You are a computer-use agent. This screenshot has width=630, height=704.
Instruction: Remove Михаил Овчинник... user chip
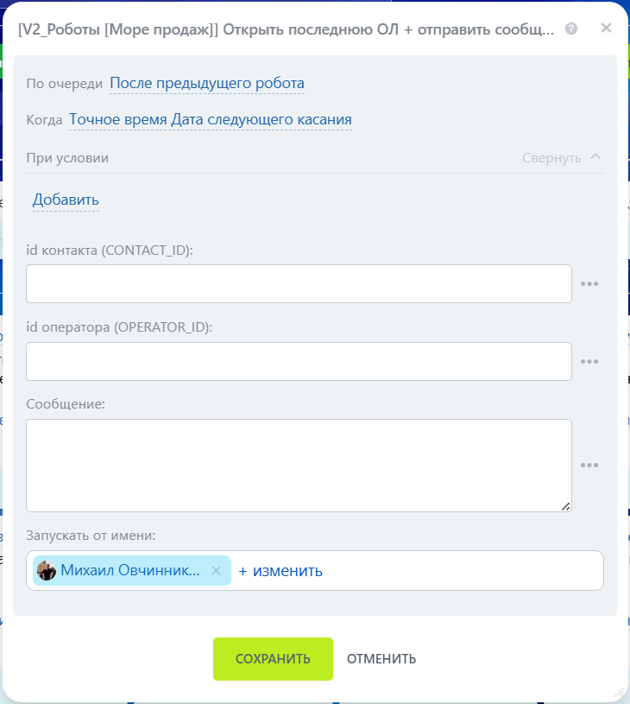tap(217, 571)
